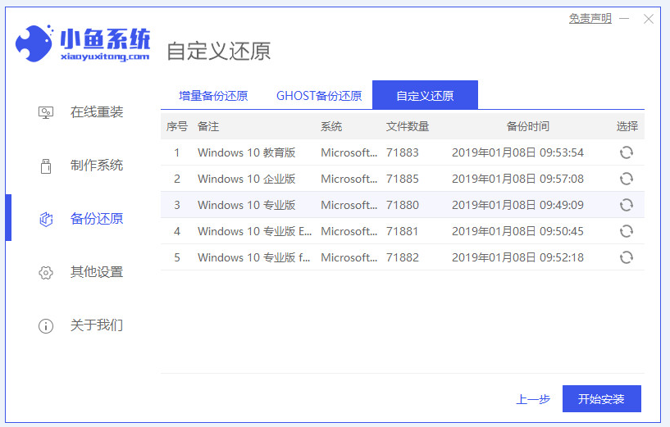The width and height of the screenshot is (670, 427).
Task: Click file count 71883
Action: 403,152
